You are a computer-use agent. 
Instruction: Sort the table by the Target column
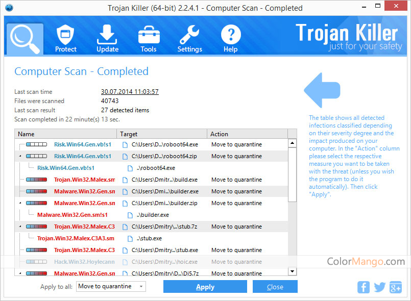[162, 134]
